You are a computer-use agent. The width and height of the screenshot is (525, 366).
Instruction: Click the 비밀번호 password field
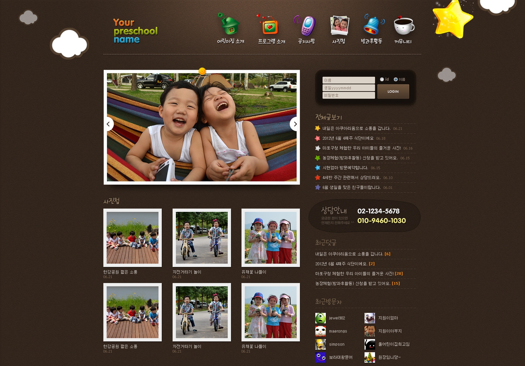point(348,95)
